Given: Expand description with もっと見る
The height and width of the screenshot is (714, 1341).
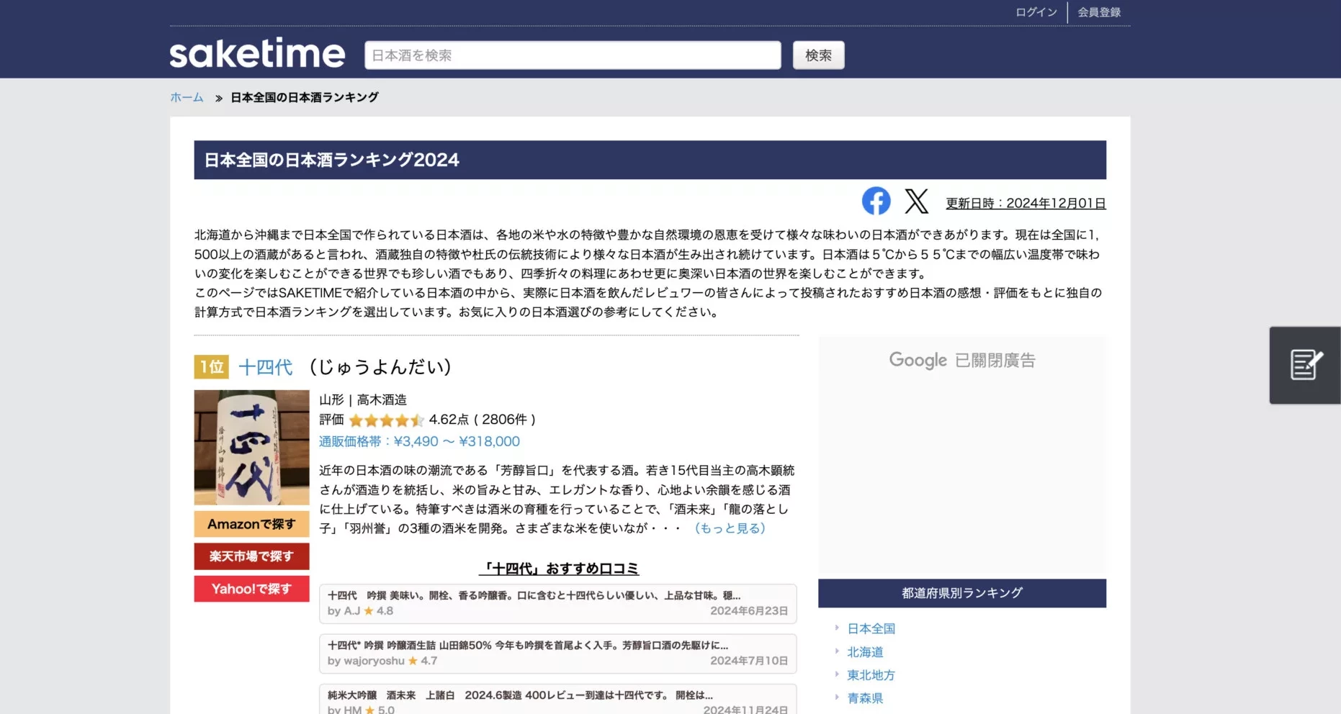Looking at the screenshot, I should click(730, 528).
